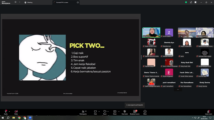This screenshot has height=120, width=214.
Task: Open the More options menu
Action: [x=145, y=112]
